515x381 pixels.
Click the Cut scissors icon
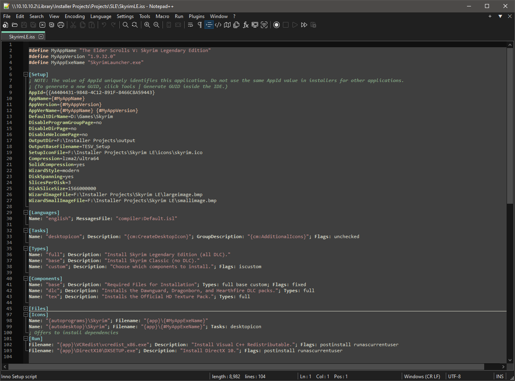coord(73,25)
